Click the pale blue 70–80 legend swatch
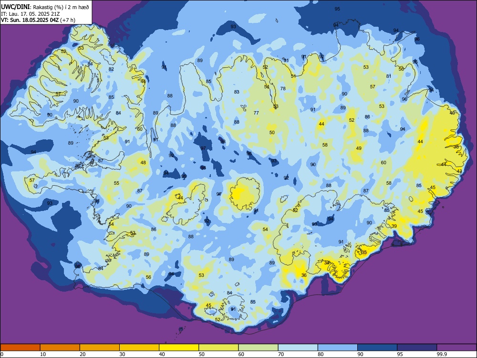 [298, 347]
